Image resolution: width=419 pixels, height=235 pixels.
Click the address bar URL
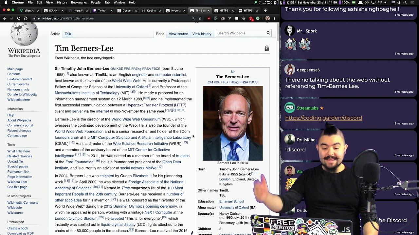pyautogui.click(x=65, y=18)
